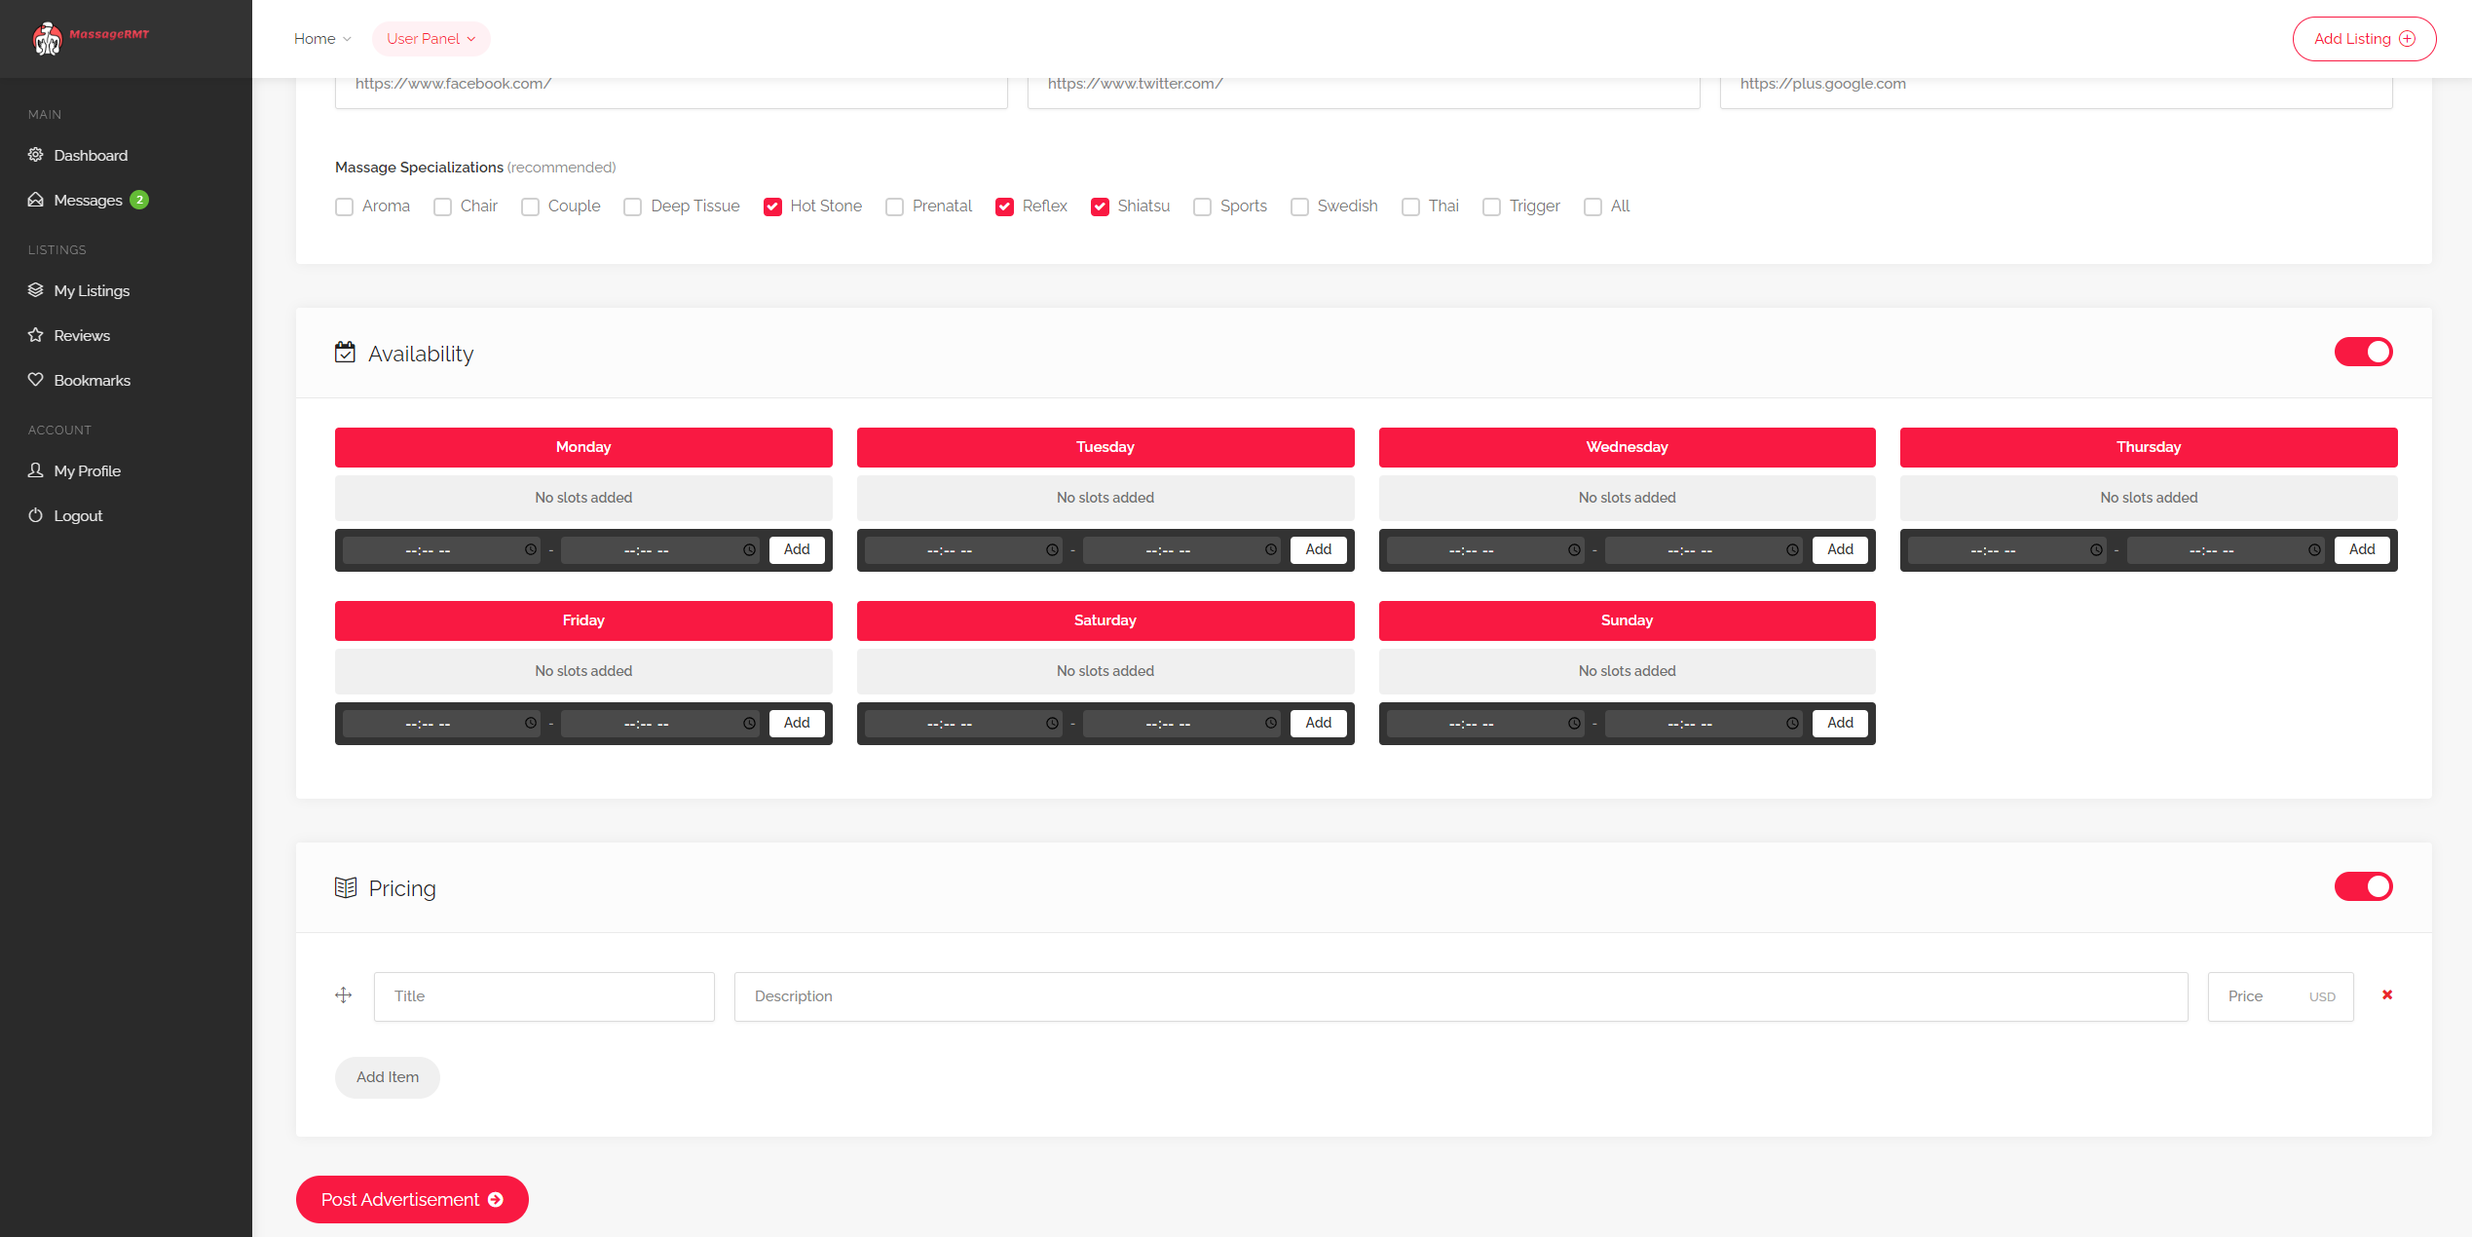The width and height of the screenshot is (2472, 1237).
Task: Click the pricing Description input field
Action: (x=1460, y=995)
